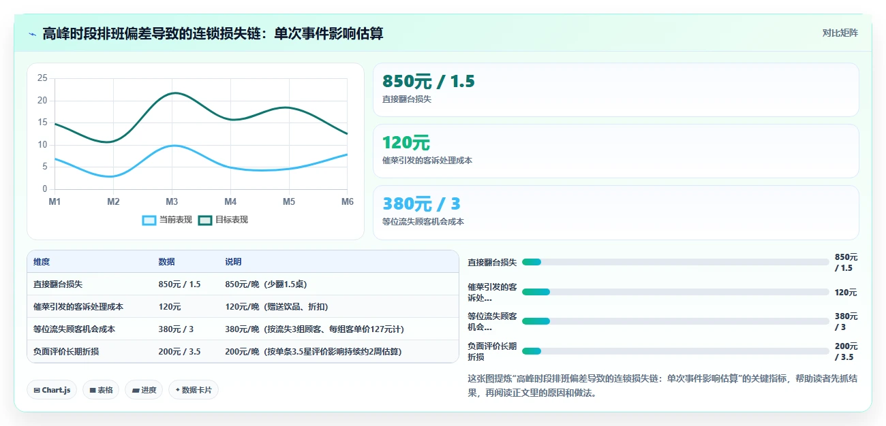Click the Chart.js tag icon
The width and height of the screenshot is (886, 426).
click(x=37, y=390)
